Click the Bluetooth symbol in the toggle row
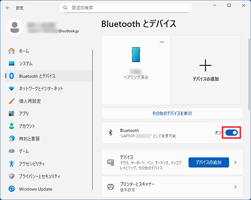The height and width of the screenshot is (200, 251). 110,133
